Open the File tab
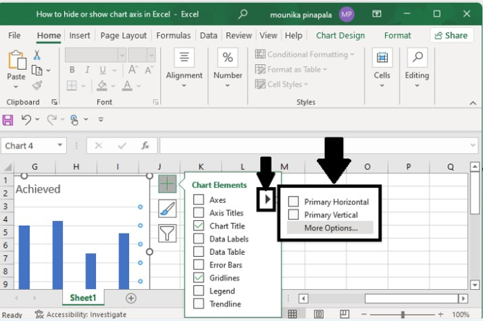 14,35
